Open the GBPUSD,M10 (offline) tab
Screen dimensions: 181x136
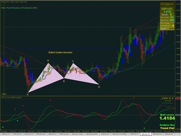coord(120,134)
